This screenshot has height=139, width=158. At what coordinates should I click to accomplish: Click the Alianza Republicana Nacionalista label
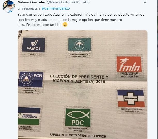tap(131, 110)
